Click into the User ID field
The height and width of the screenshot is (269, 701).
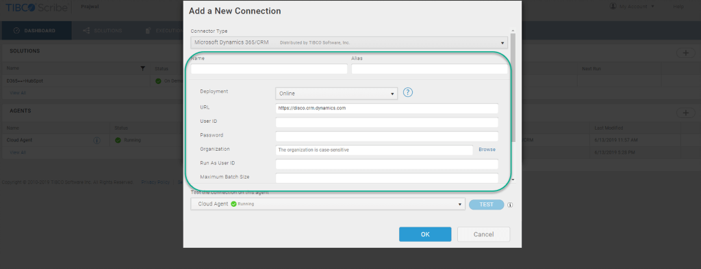387,123
